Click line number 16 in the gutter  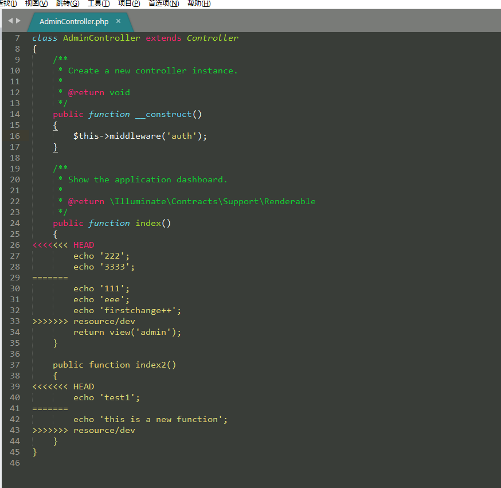(15, 136)
